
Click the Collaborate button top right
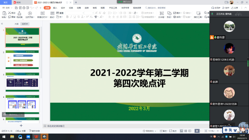(x=226, y=8)
